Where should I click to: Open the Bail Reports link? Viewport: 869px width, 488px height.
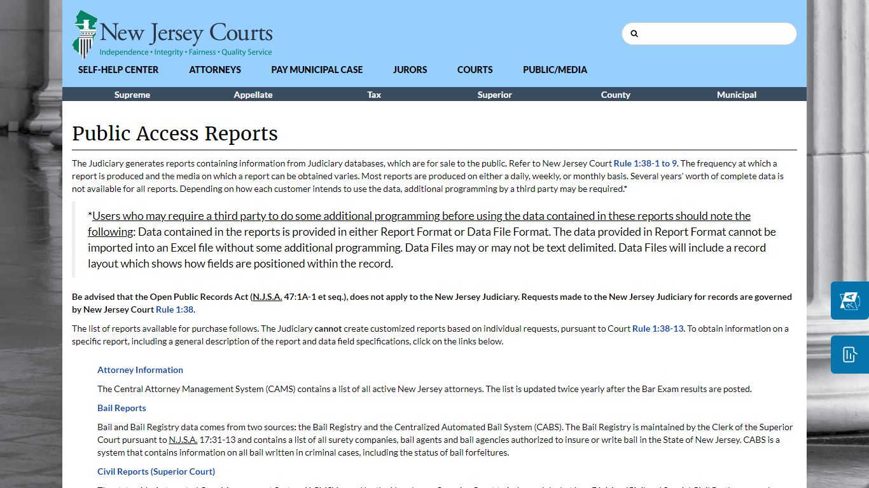122,408
